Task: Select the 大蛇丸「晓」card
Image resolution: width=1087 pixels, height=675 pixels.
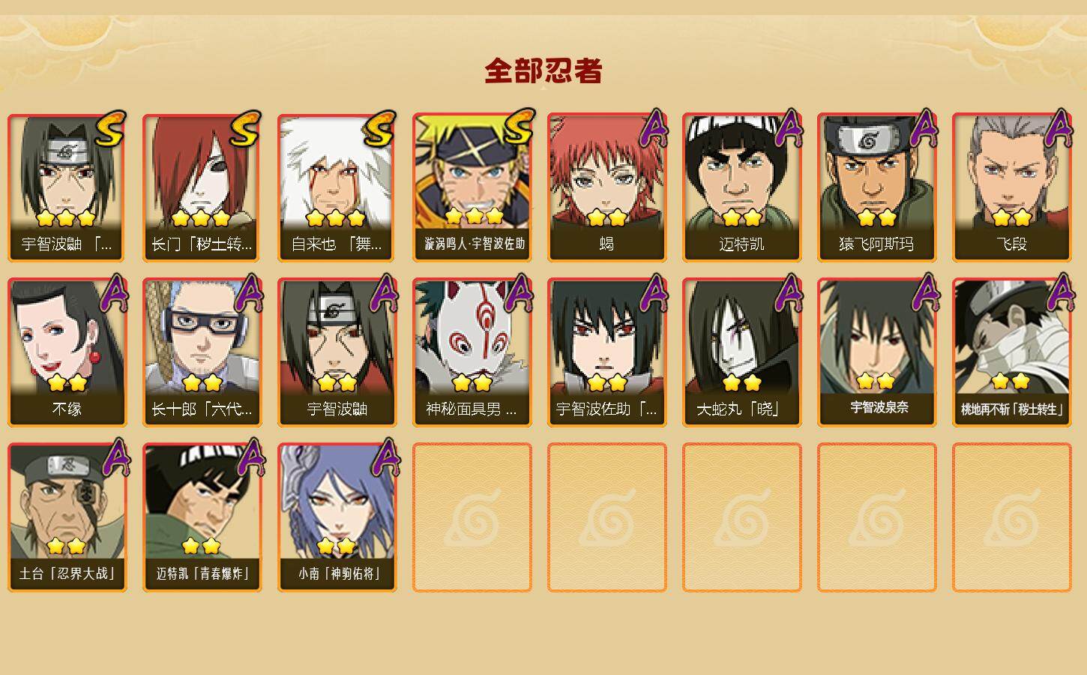Action: (x=742, y=352)
